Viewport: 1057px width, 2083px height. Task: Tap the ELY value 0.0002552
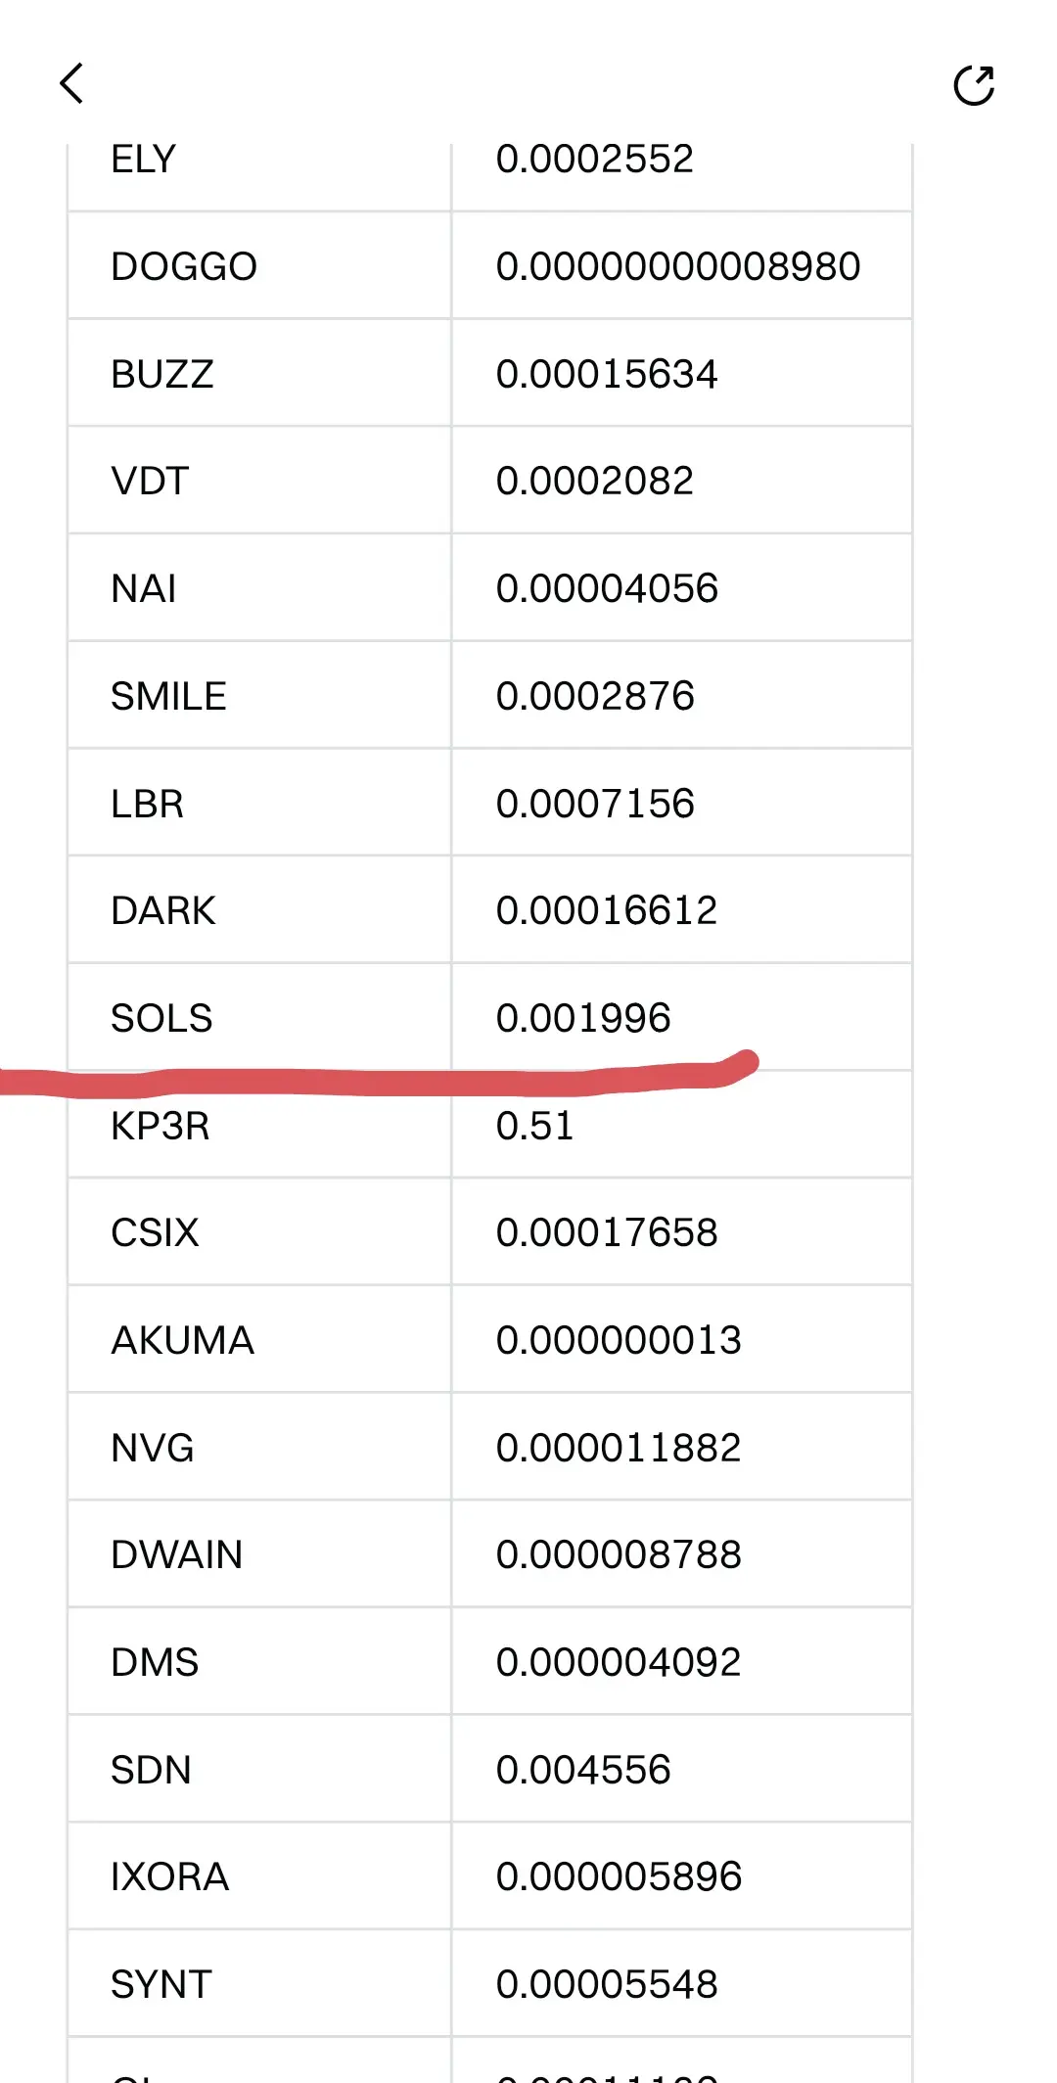[595, 160]
